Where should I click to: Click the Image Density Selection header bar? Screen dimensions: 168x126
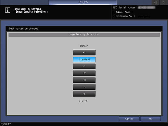click(x=84, y=35)
